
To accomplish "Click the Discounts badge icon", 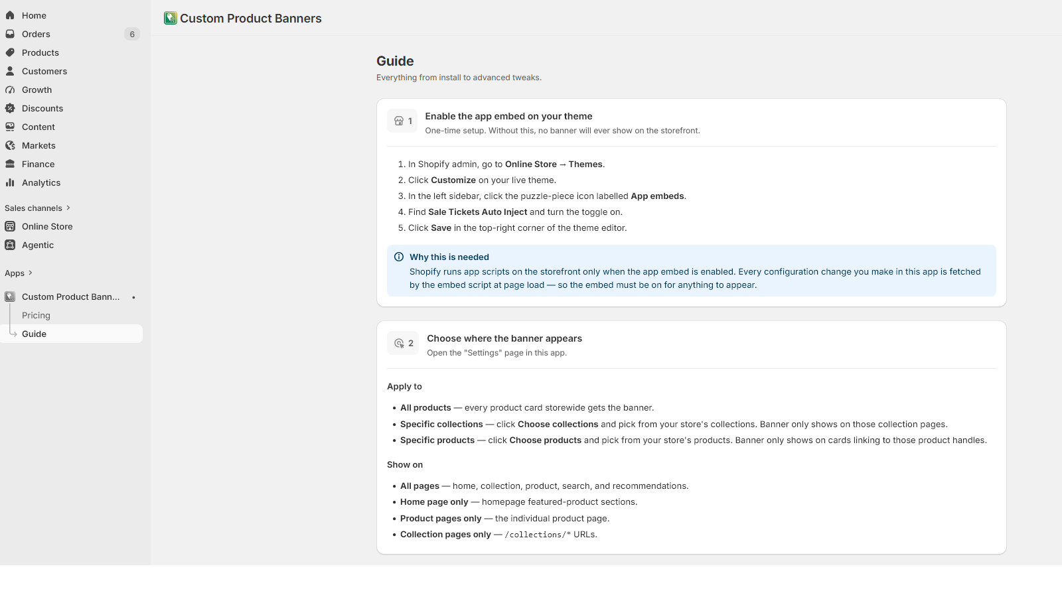I will (x=10, y=108).
